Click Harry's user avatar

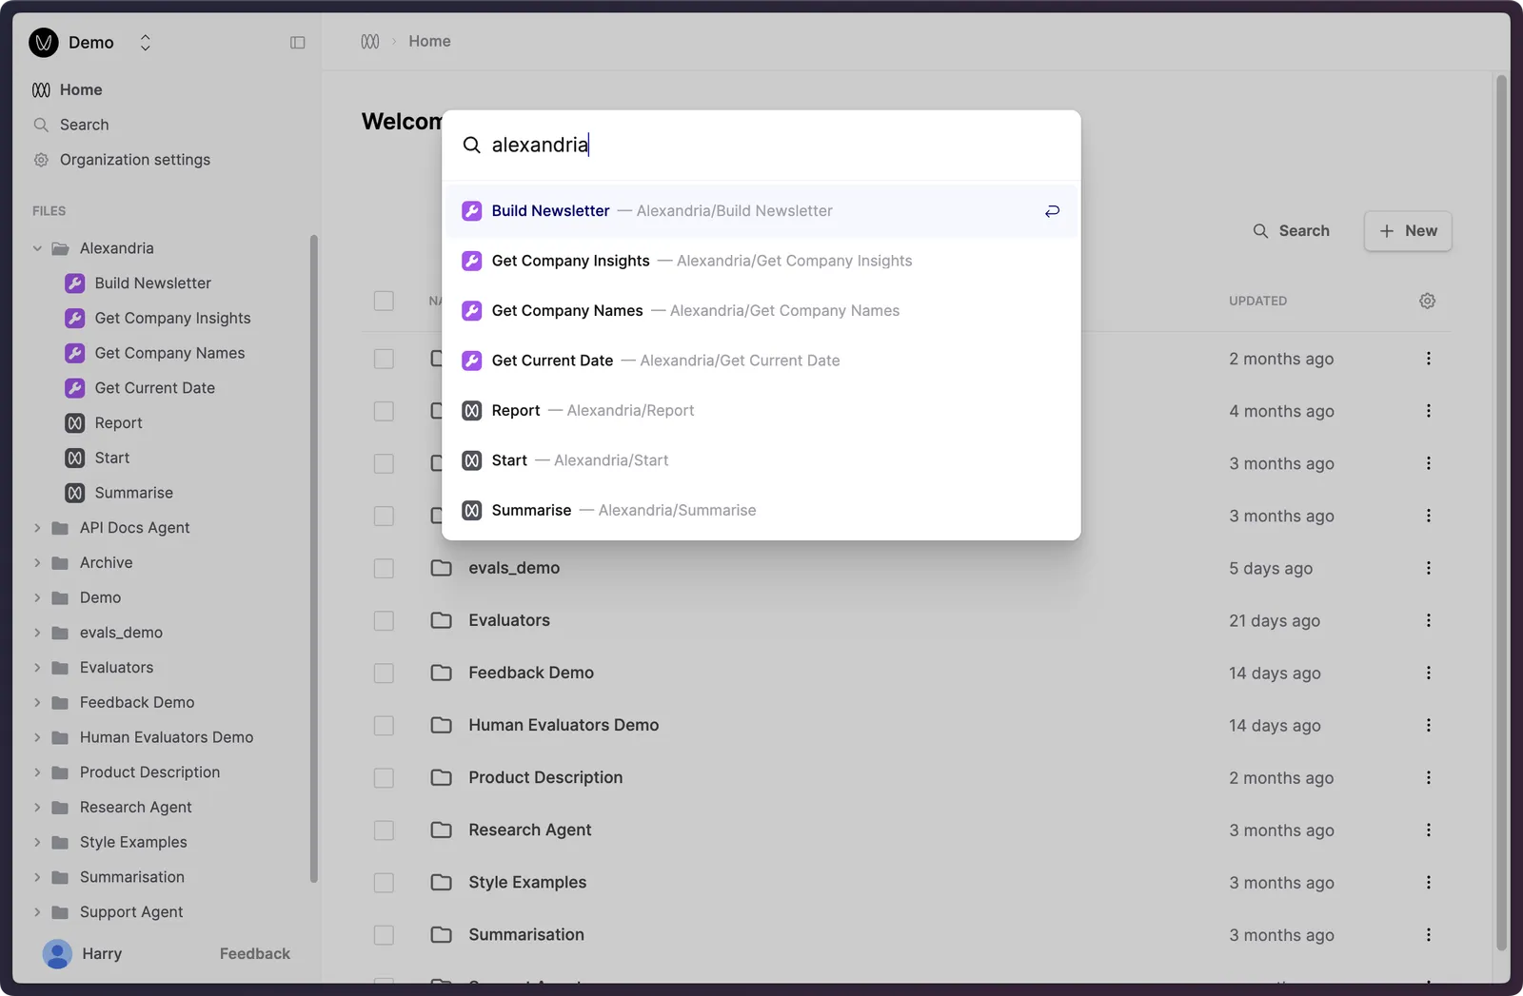[x=57, y=954]
